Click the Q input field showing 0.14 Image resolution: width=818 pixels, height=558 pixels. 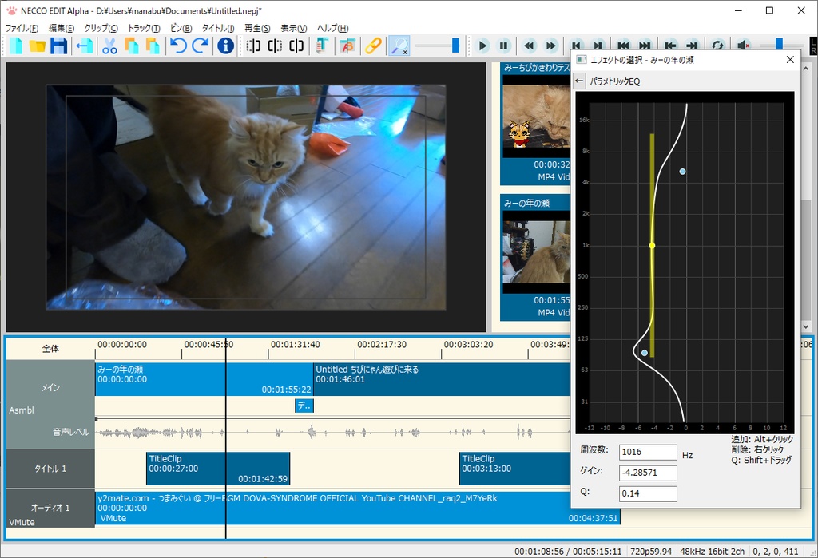click(x=648, y=493)
